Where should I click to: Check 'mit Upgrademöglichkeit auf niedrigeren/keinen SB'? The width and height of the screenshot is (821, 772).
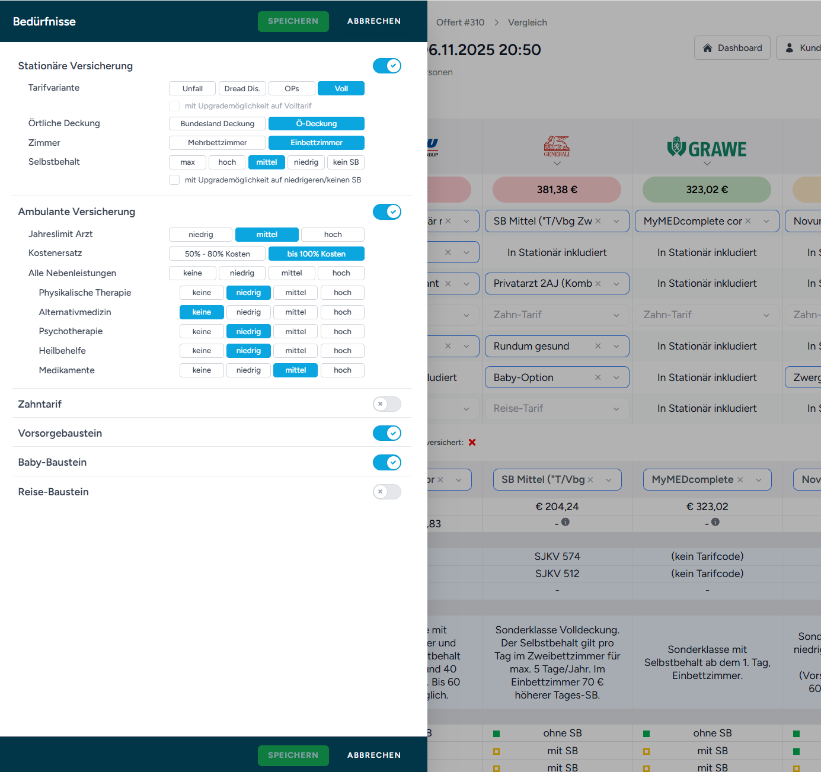pyautogui.click(x=174, y=180)
